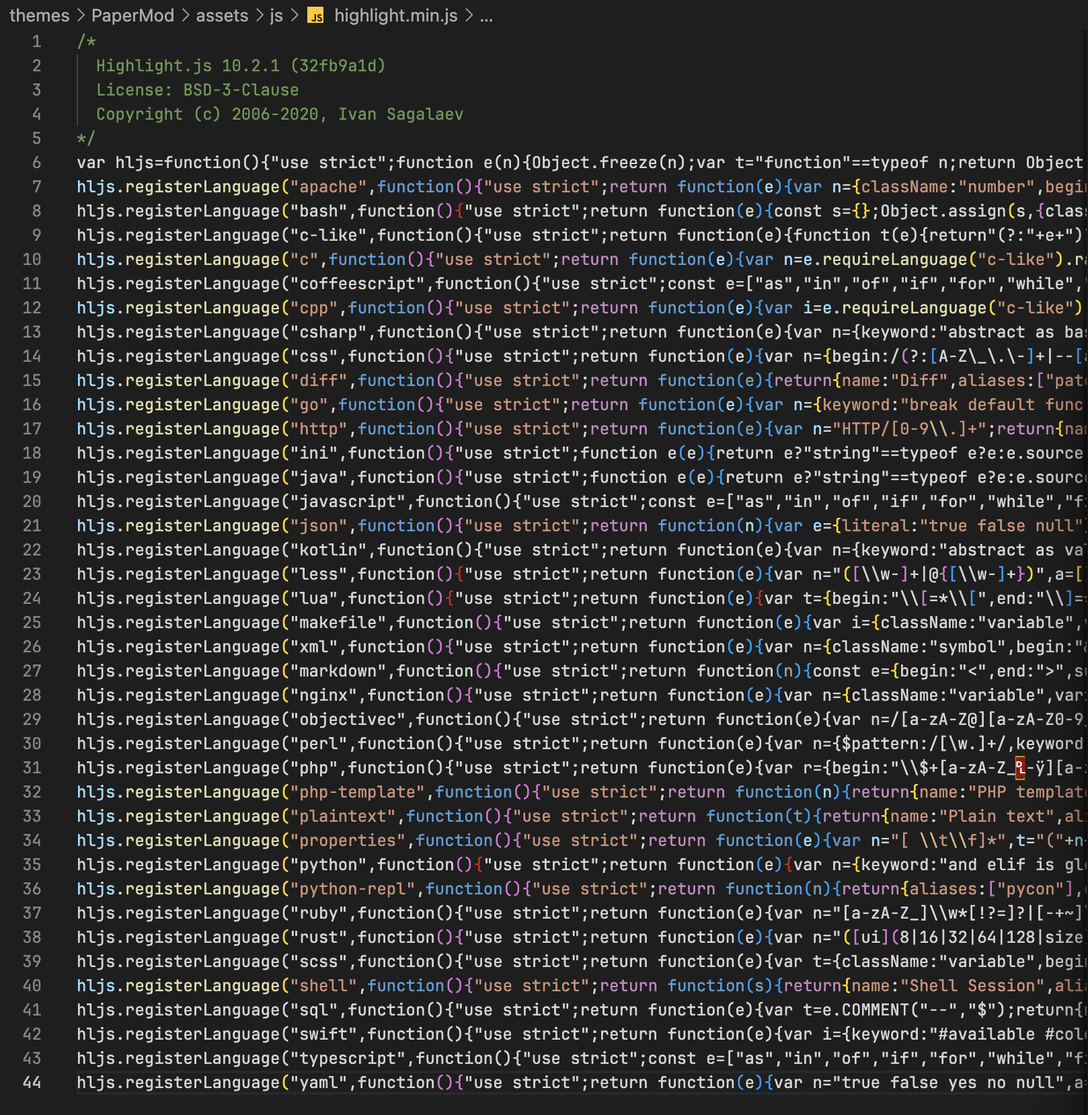Open the "PaperMod" breadcrumb dropdown

point(132,16)
